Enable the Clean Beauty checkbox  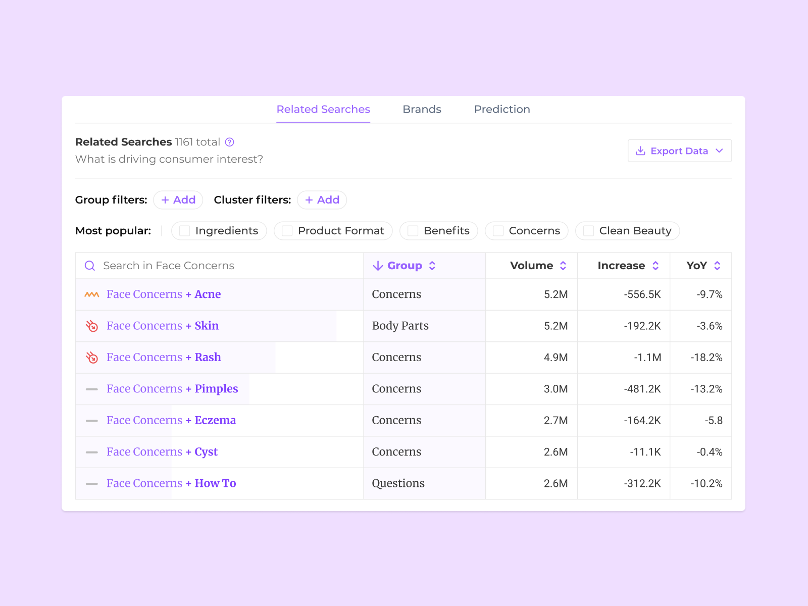[x=587, y=231]
